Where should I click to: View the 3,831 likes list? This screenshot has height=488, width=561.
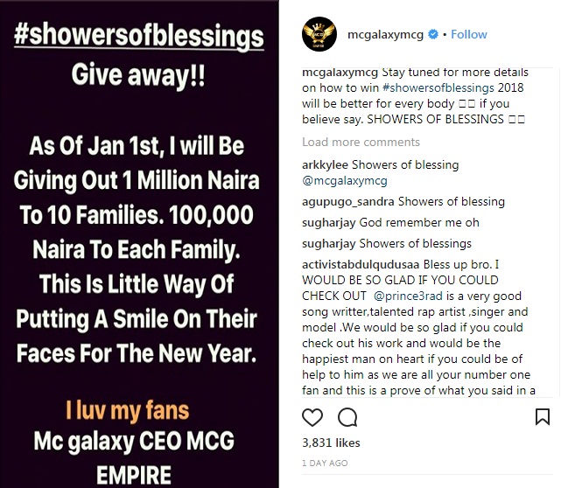coord(330,443)
